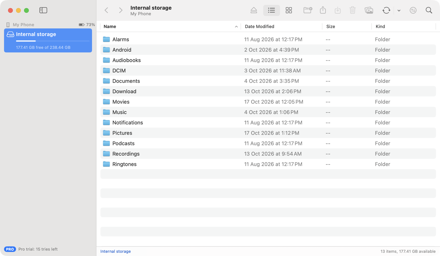
Task: Switch to list view mode
Action: 271,10
